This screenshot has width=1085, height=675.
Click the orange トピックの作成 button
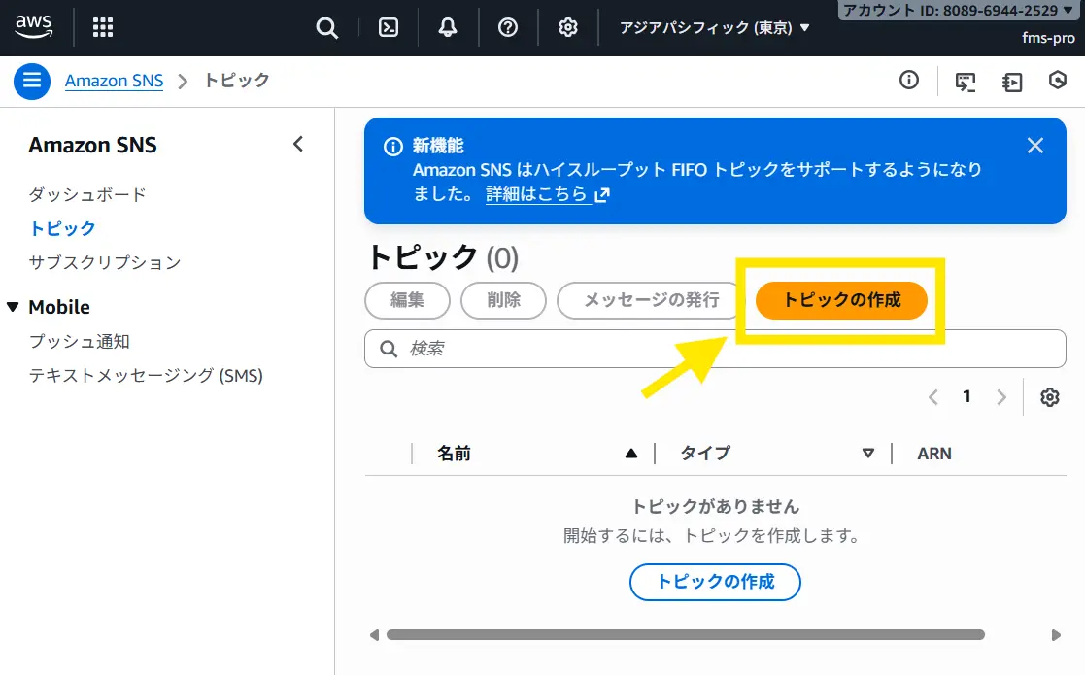tap(841, 300)
